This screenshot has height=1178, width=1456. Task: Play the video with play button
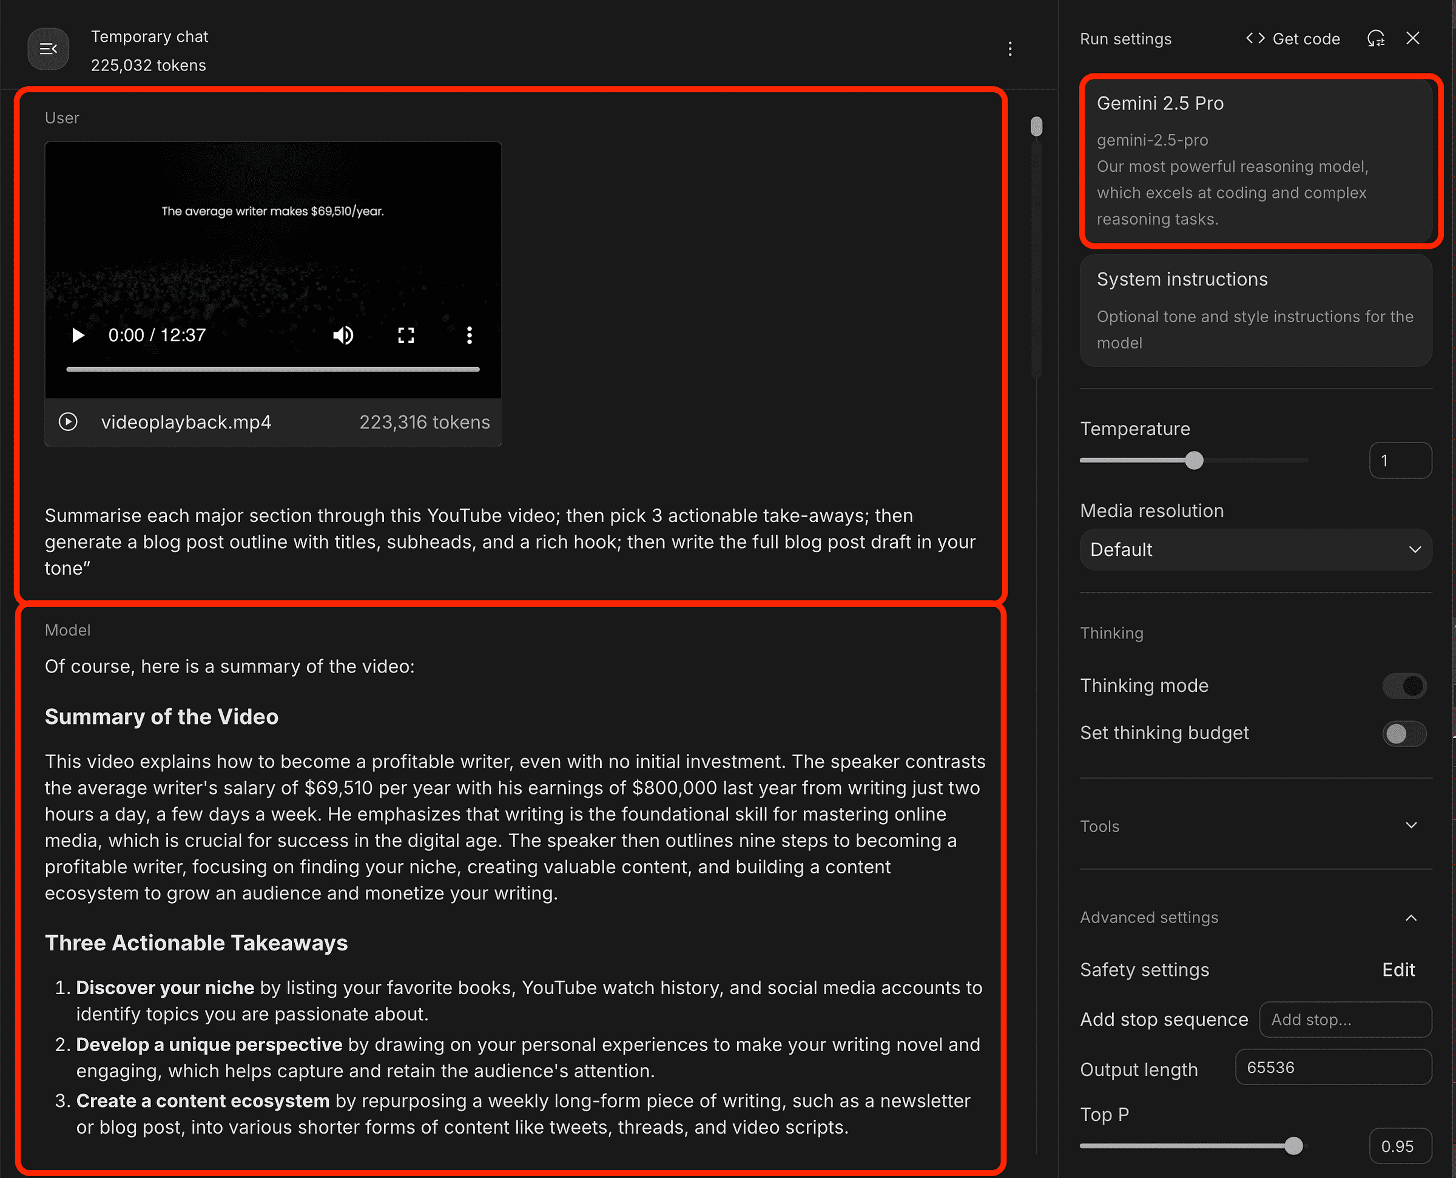tap(78, 335)
